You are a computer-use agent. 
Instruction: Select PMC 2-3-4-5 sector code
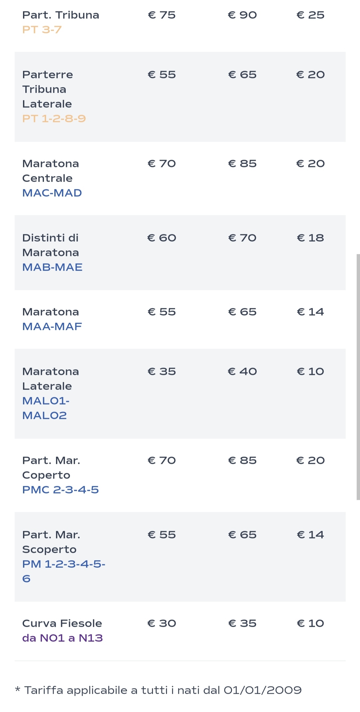[60, 490]
